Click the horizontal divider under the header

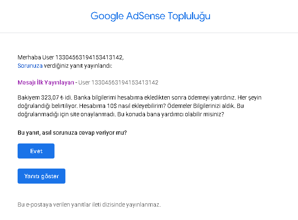point(149,33)
